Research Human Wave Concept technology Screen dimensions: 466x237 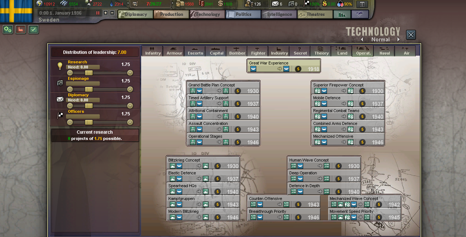pos(324,163)
